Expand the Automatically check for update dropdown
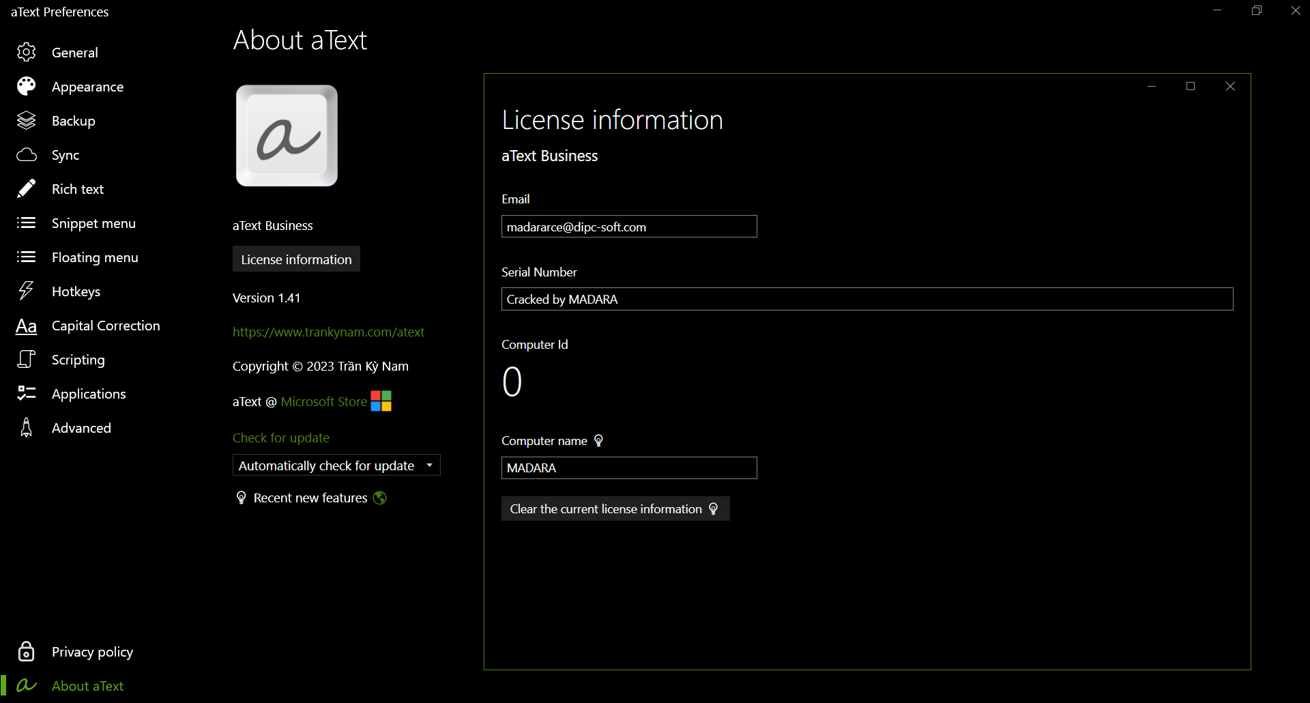1310x703 pixels. click(x=336, y=465)
